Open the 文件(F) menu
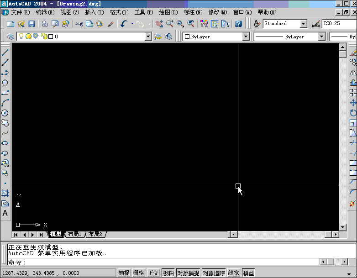 tap(21, 12)
